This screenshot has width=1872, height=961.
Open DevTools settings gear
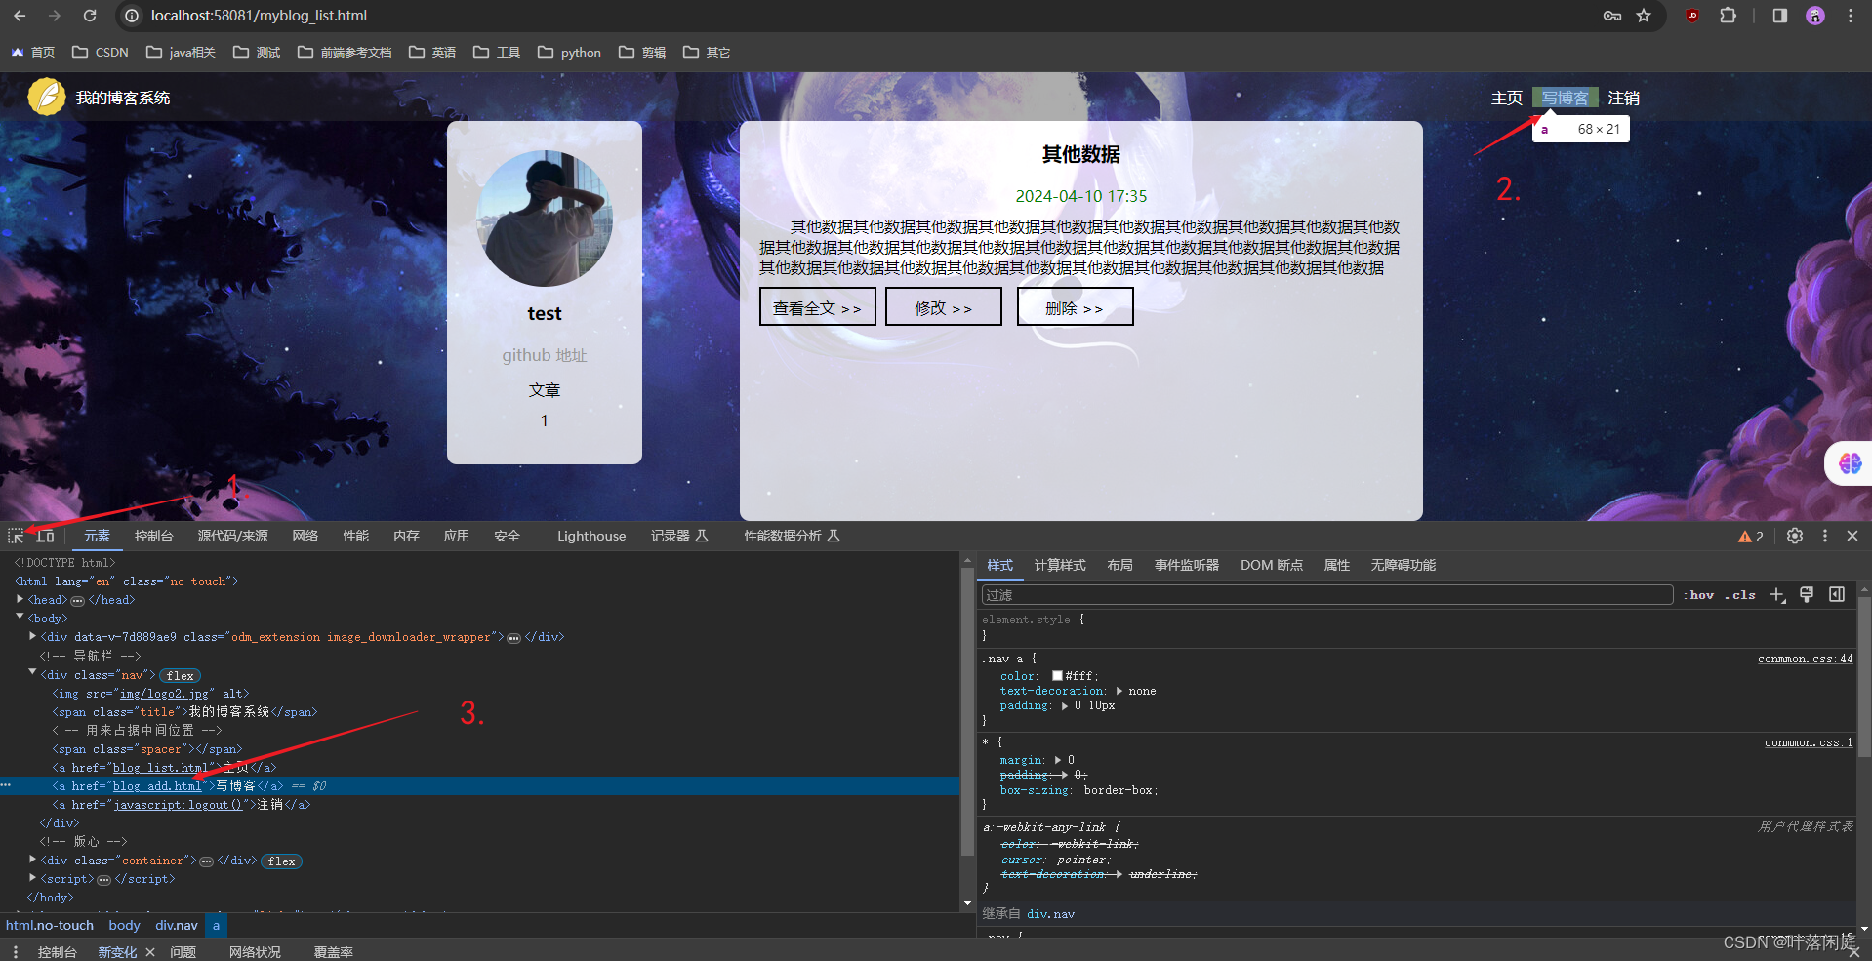[1794, 536]
